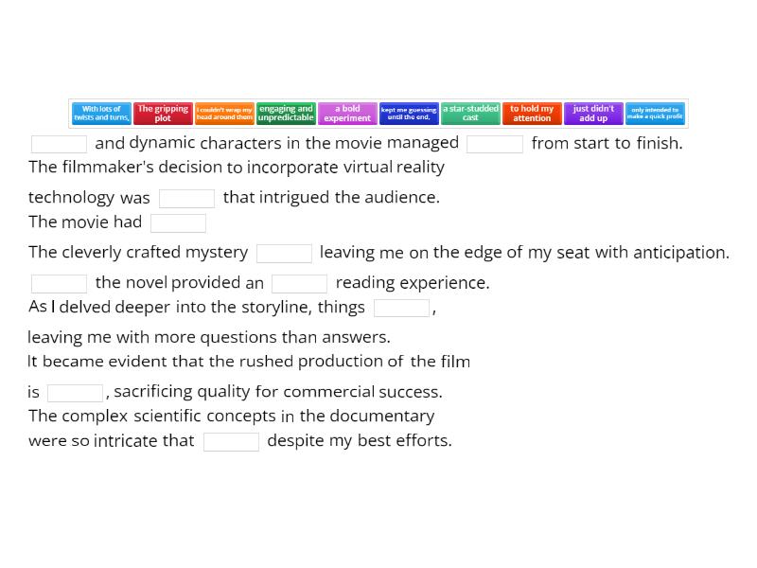Click the blank after "storyline, things"

click(401, 308)
